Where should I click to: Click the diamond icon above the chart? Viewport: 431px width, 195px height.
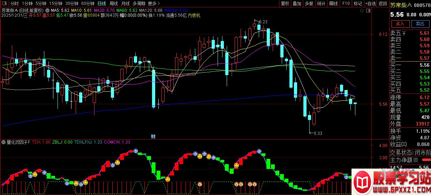(362, 10)
